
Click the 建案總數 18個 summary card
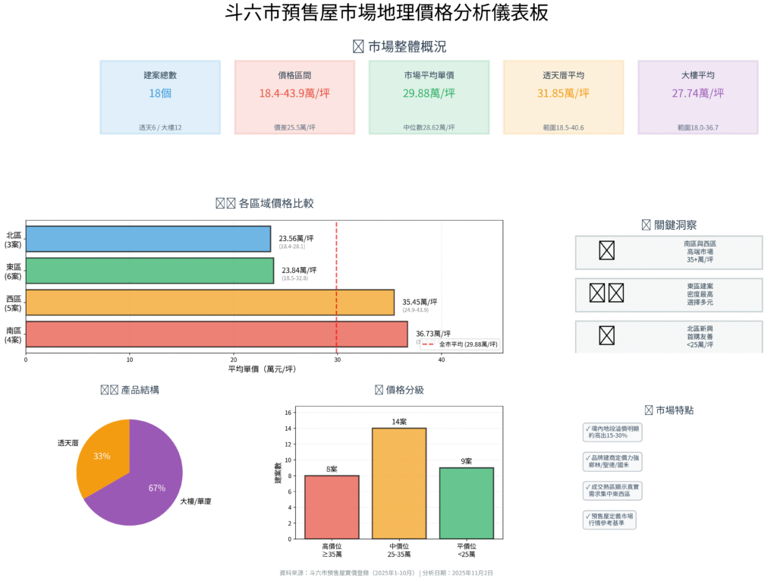[160, 97]
